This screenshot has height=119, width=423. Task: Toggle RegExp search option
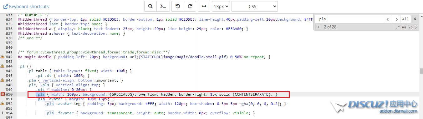(x=398, y=27)
